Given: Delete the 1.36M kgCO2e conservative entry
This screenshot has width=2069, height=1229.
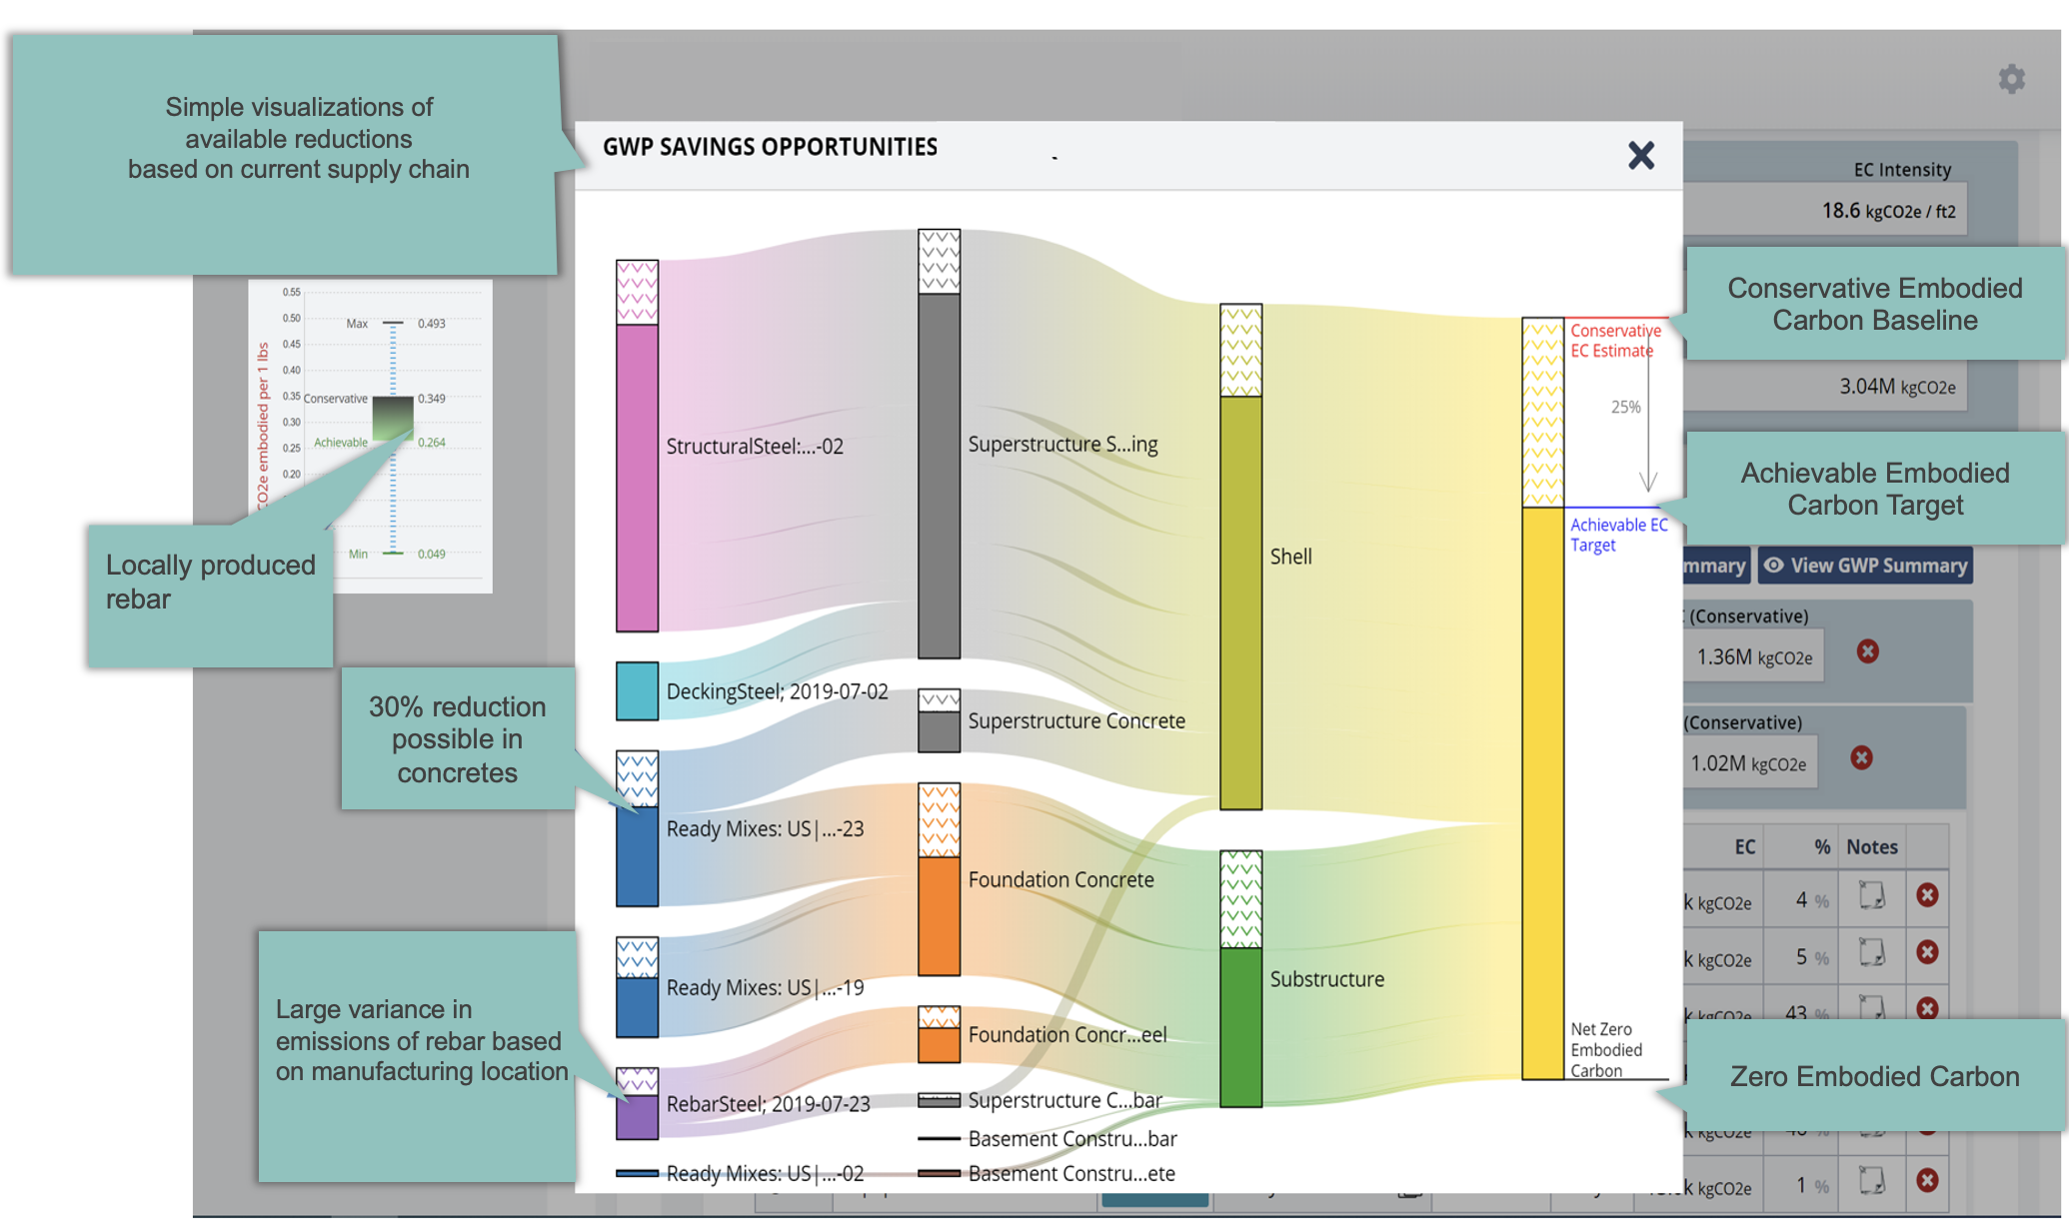Looking at the screenshot, I should [1867, 652].
